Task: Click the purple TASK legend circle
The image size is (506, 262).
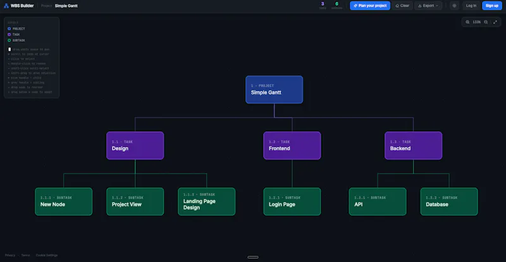Action: [9, 35]
